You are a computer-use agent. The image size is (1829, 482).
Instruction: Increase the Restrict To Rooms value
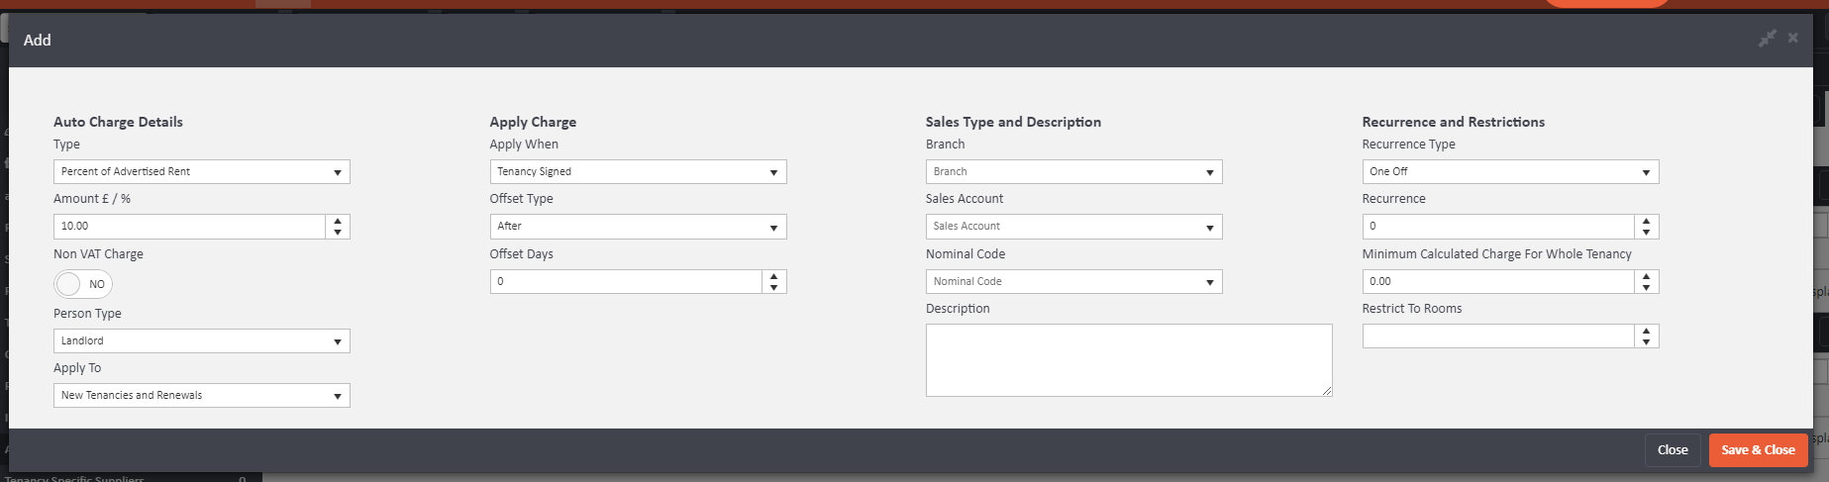coord(1646,331)
